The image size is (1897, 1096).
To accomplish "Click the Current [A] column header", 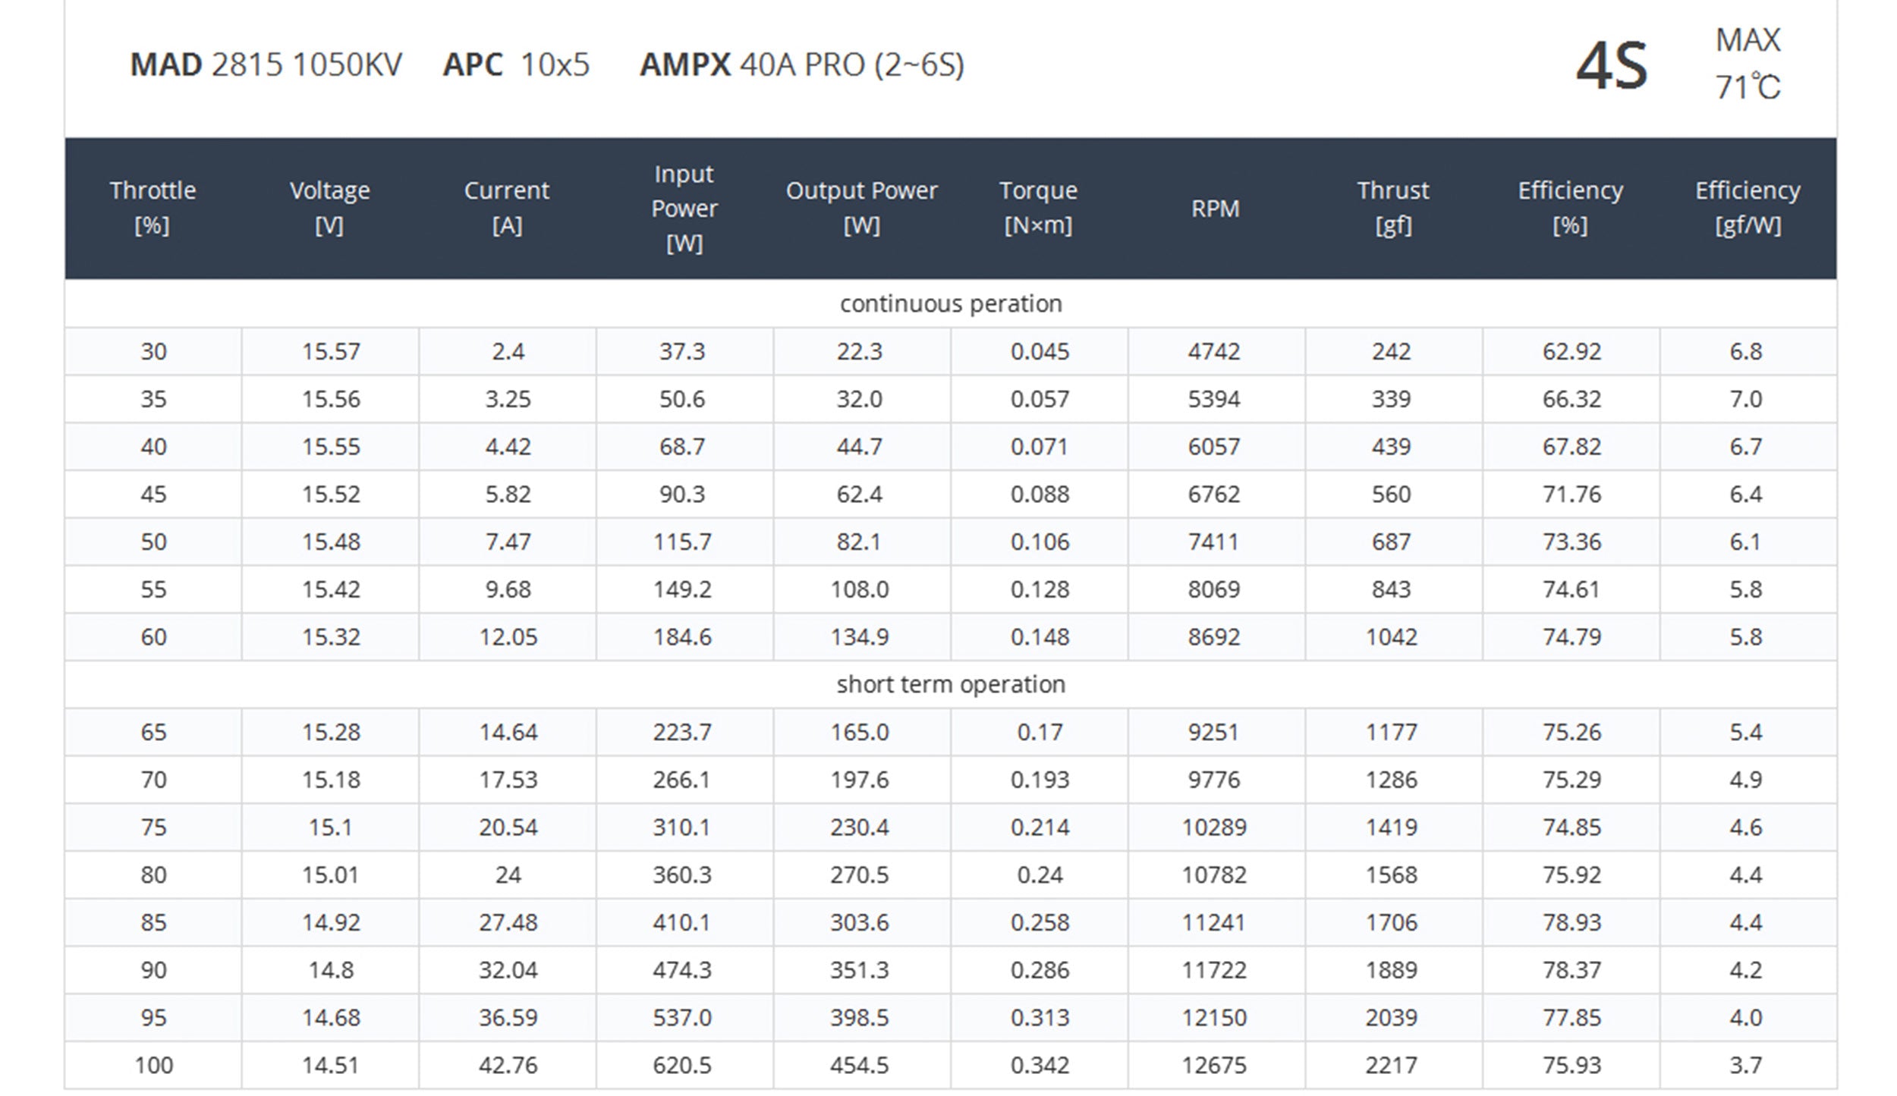I will pyautogui.click(x=507, y=207).
